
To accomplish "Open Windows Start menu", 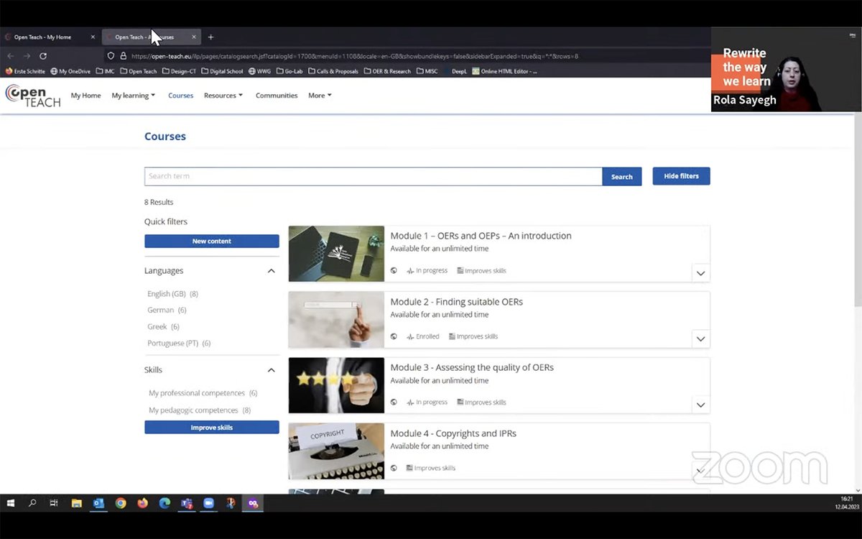I will (x=12, y=503).
